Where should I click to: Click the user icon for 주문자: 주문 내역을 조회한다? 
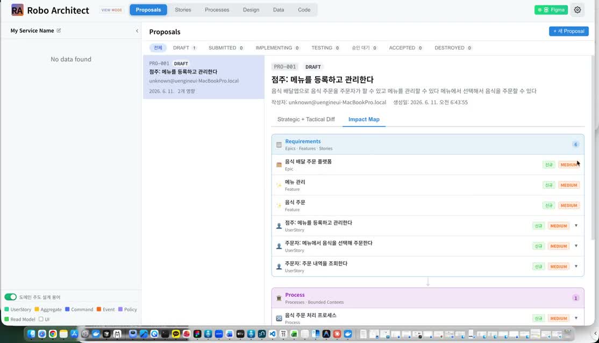pyautogui.click(x=279, y=267)
